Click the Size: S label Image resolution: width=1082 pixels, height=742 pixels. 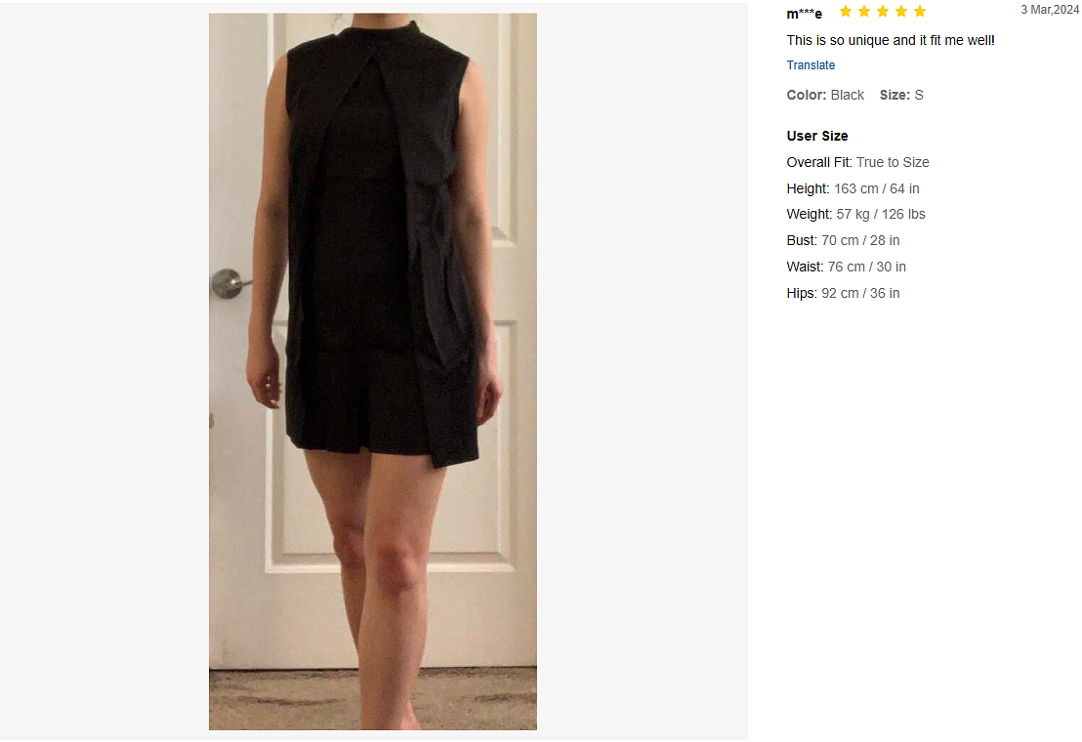point(901,95)
